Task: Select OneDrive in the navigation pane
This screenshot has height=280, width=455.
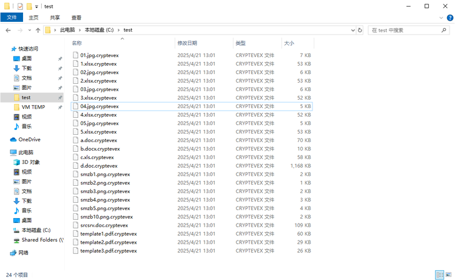Action: 29,140
